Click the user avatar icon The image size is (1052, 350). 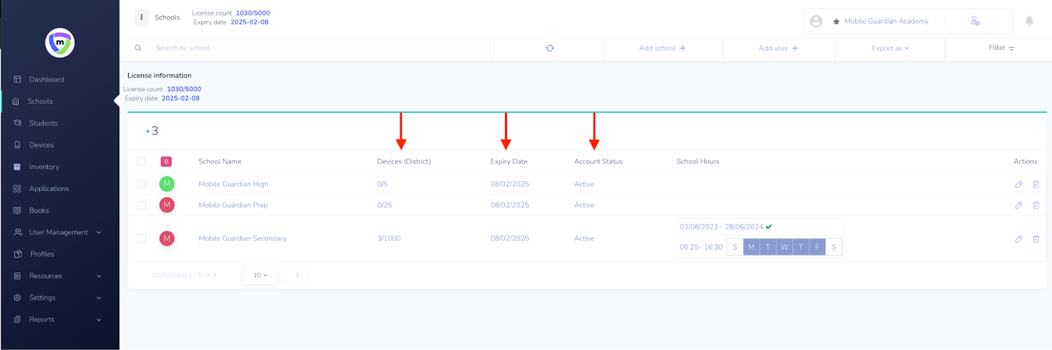[816, 21]
